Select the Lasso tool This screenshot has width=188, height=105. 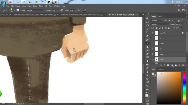147,25
